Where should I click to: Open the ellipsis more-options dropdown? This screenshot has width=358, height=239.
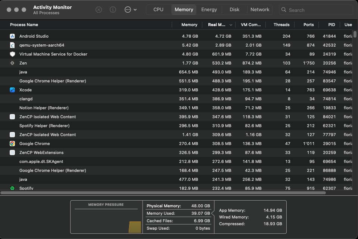coord(130,10)
